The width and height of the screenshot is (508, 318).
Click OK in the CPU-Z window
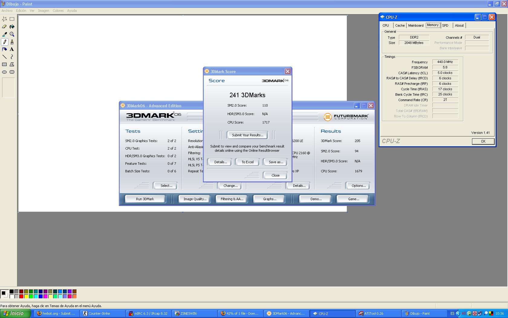pyautogui.click(x=483, y=141)
